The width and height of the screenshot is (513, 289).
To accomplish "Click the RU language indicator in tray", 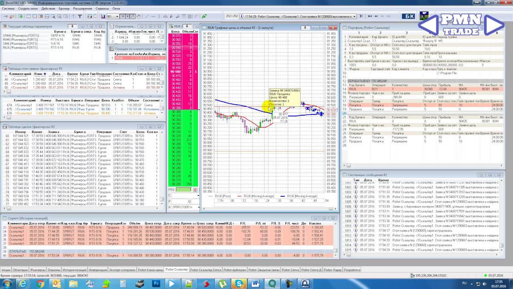I will click(x=465, y=283).
